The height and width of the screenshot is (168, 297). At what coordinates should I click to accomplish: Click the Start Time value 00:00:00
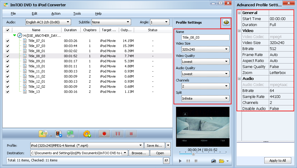click(x=281, y=19)
